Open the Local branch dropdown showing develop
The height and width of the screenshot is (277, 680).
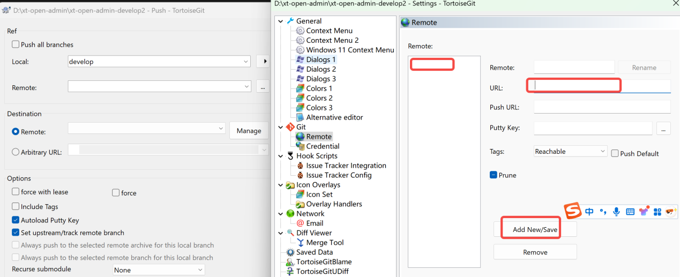click(159, 62)
